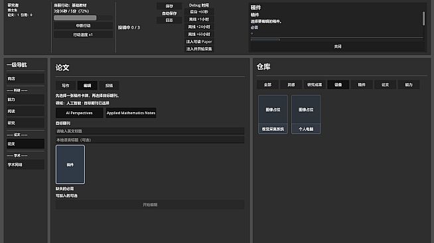Close the 稿件 detail panel with 关闭

[337, 46]
